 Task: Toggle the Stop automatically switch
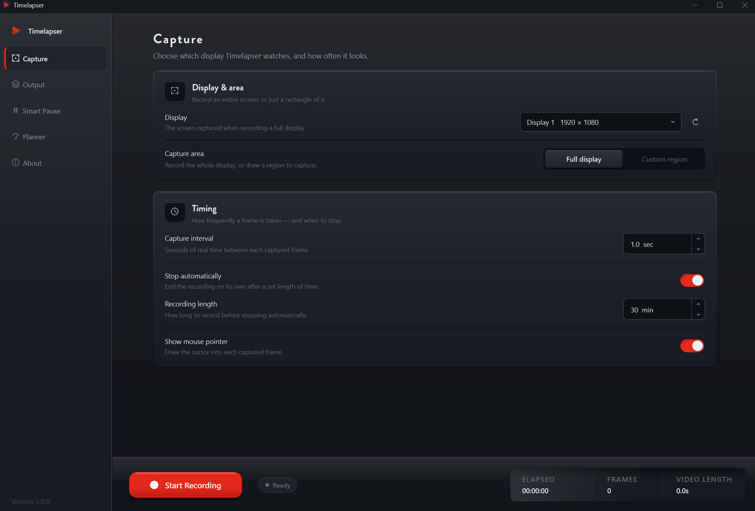click(x=692, y=281)
